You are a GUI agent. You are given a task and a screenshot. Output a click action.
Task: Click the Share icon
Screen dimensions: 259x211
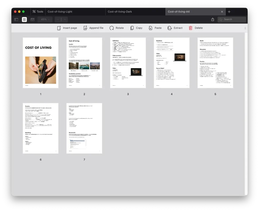click(x=212, y=20)
